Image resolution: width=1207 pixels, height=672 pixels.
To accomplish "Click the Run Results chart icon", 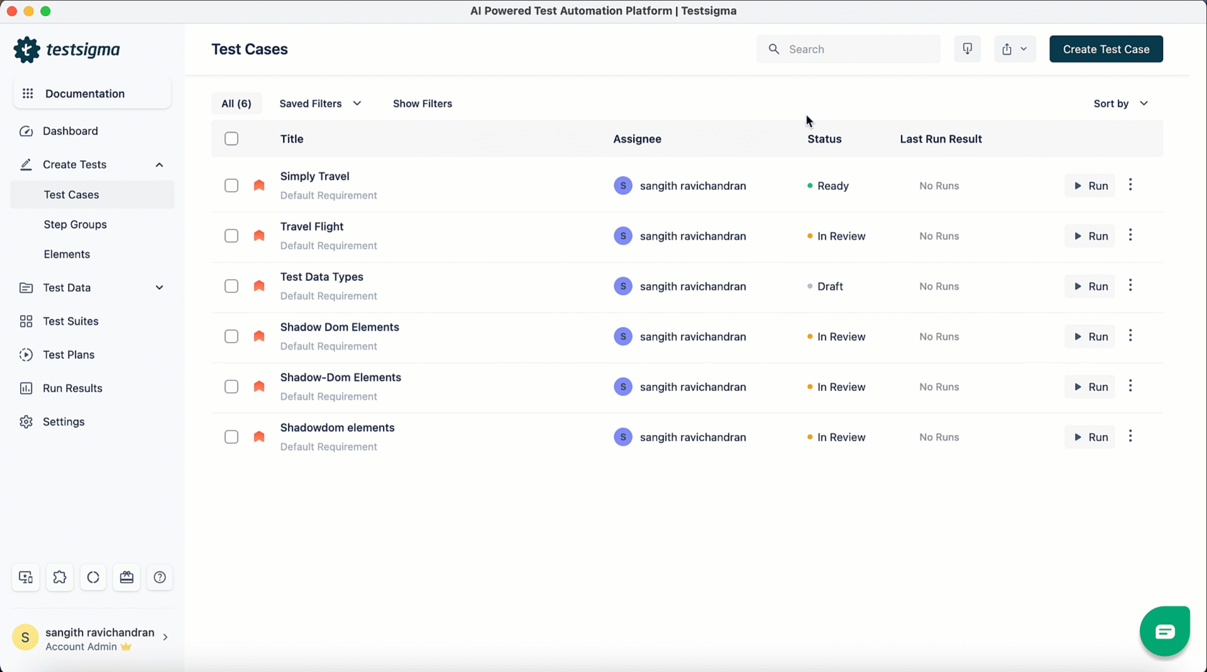I will tap(26, 388).
